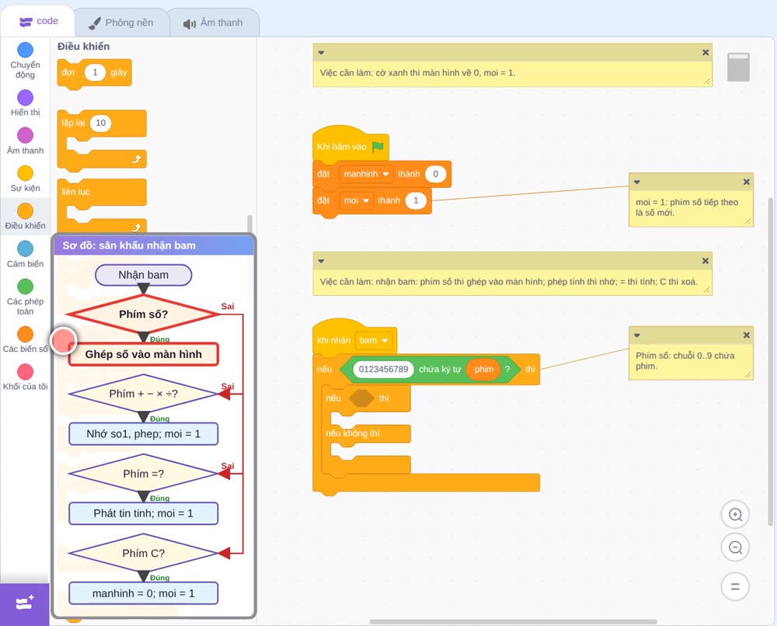The height and width of the screenshot is (626, 777).
Task: Zoom in on the workspace
Action: pyautogui.click(x=735, y=515)
